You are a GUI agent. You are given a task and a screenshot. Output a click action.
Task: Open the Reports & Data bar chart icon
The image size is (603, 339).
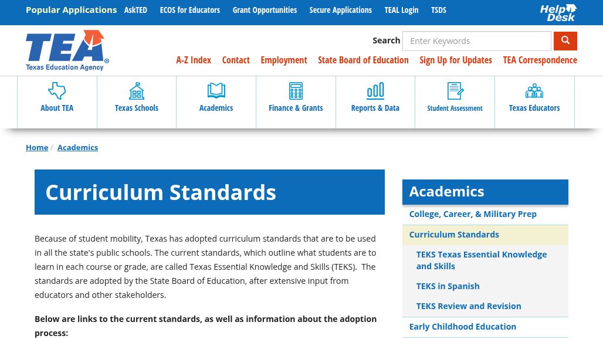pyautogui.click(x=375, y=91)
